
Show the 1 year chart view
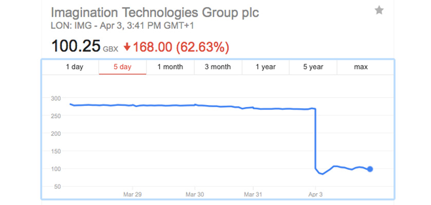tap(266, 67)
